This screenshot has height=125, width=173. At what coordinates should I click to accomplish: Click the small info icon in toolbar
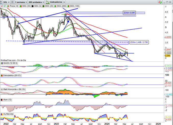click(x=68, y=2)
